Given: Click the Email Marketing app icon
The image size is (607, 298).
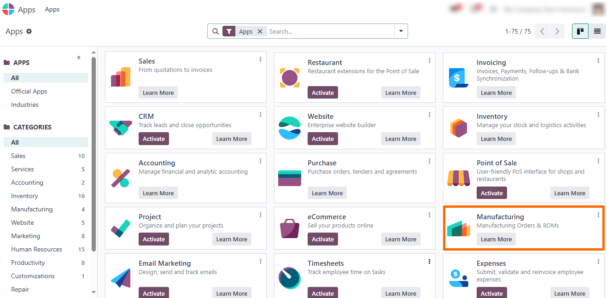Looking at the screenshot, I should click(121, 279).
